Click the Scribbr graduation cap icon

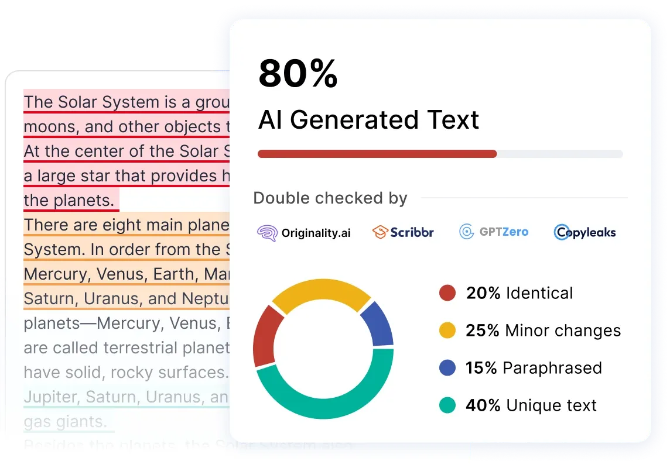tap(381, 232)
